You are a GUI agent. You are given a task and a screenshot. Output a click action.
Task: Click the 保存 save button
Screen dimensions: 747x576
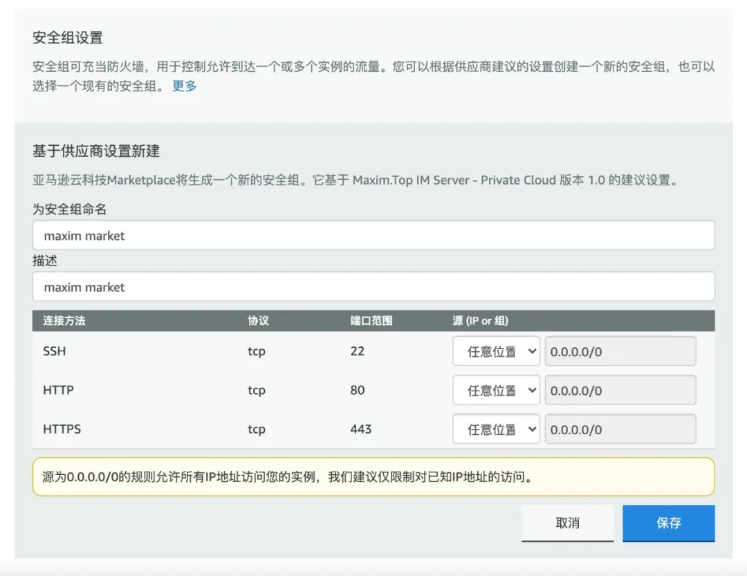[x=668, y=523]
